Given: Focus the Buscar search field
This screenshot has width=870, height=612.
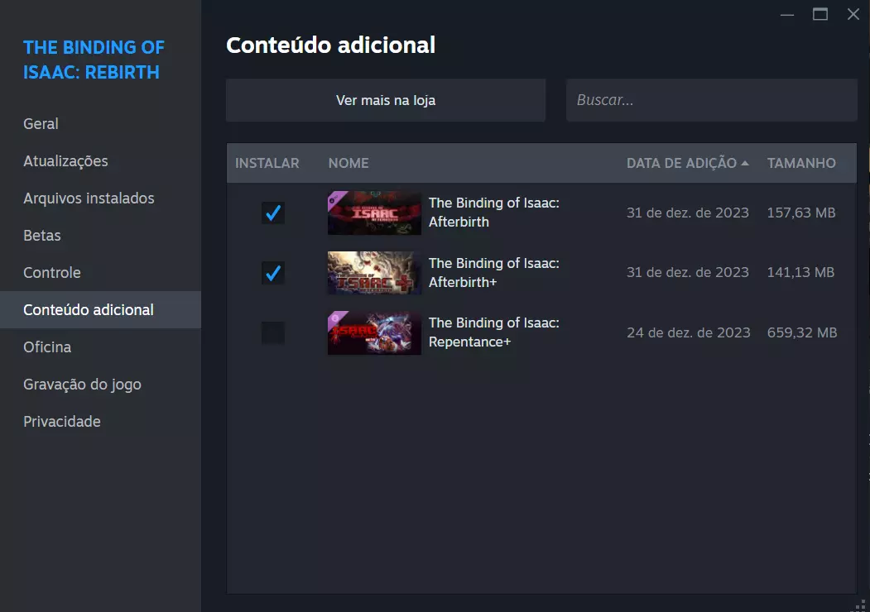Looking at the screenshot, I should 711,100.
